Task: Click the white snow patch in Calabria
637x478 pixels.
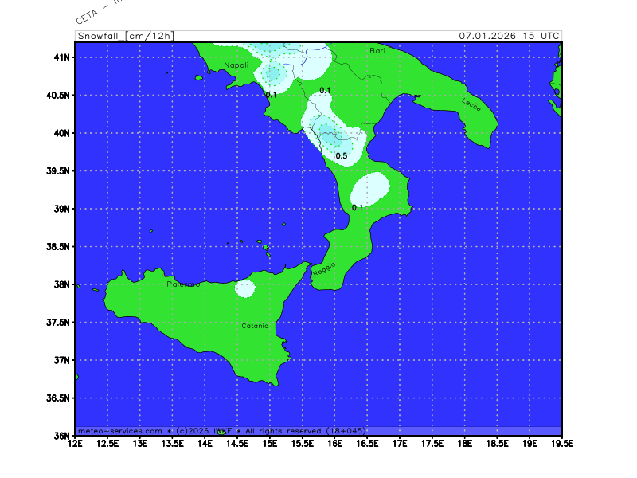Action: [370, 188]
